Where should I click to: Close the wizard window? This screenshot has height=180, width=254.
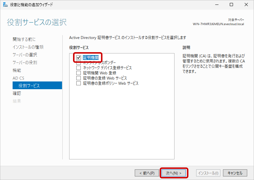[x=246, y=5]
